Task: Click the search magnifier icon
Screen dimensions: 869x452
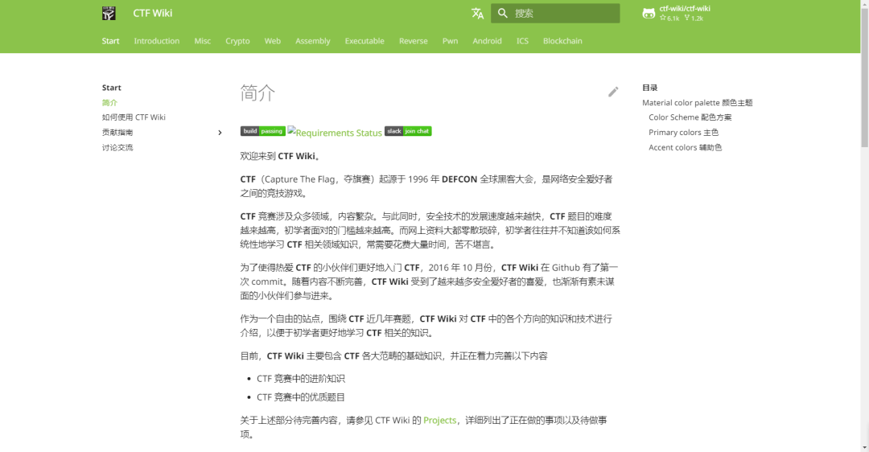Action: [x=503, y=13]
